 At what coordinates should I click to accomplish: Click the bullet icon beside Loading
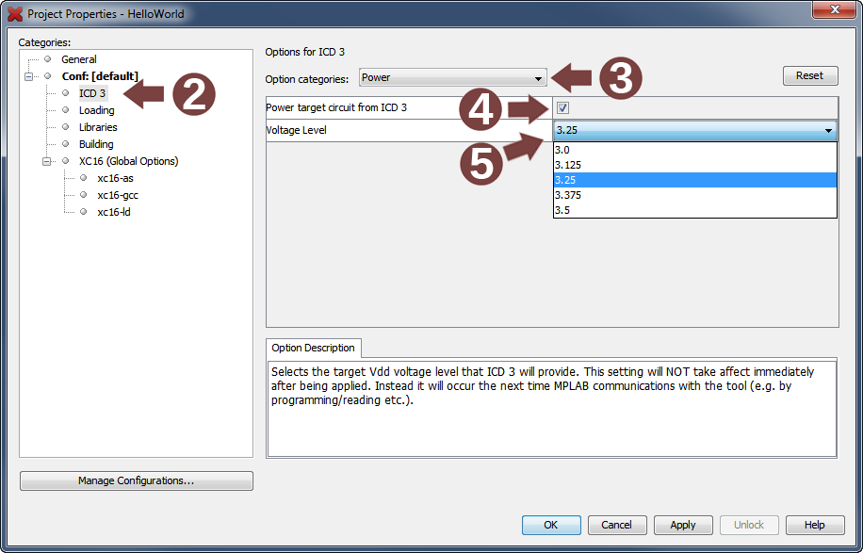tap(66, 110)
